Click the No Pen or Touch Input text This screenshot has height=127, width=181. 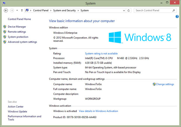(113, 72)
